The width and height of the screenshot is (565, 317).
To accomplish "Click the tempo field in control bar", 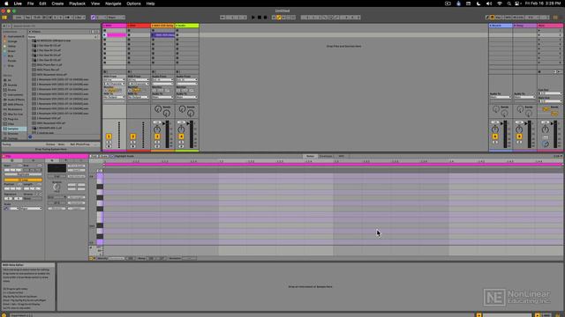I will click(x=37, y=18).
